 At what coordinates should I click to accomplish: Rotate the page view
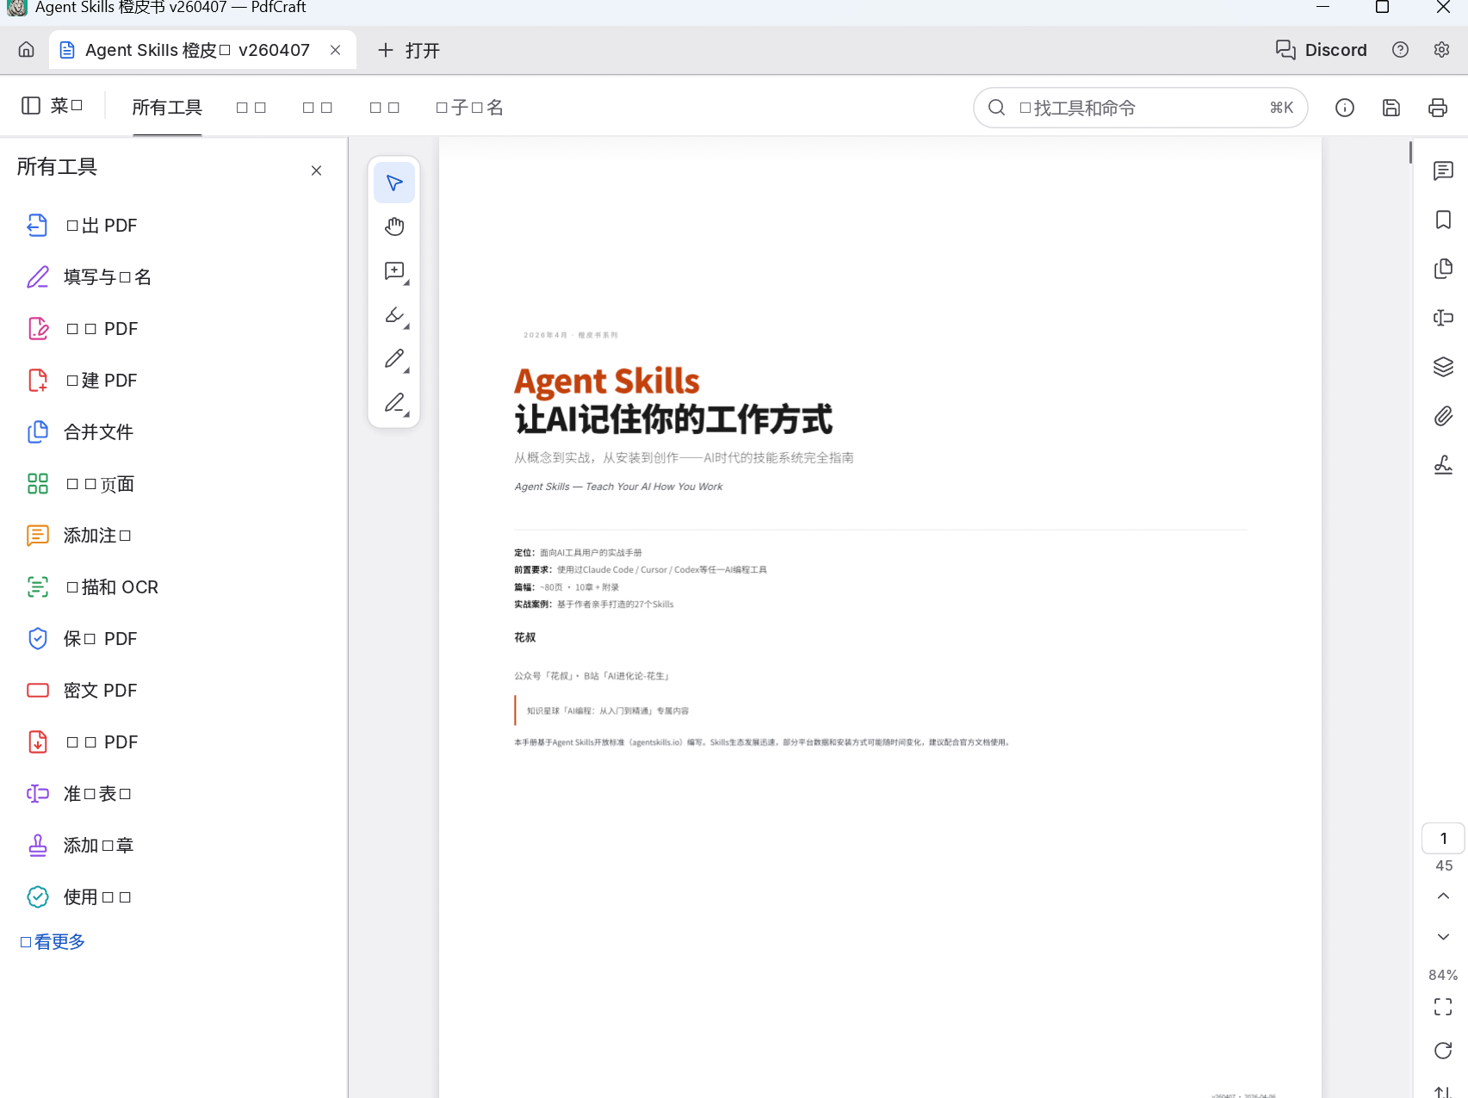pyautogui.click(x=1443, y=1051)
